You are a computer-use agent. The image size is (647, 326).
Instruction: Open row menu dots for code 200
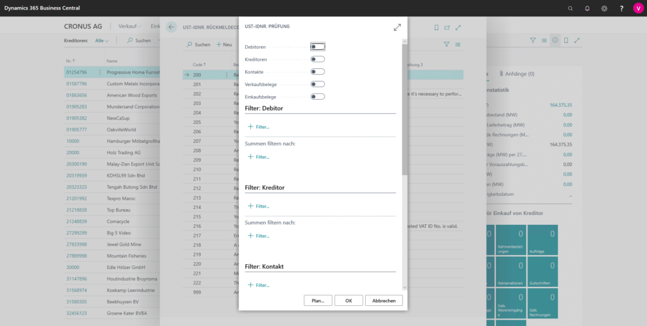click(226, 75)
